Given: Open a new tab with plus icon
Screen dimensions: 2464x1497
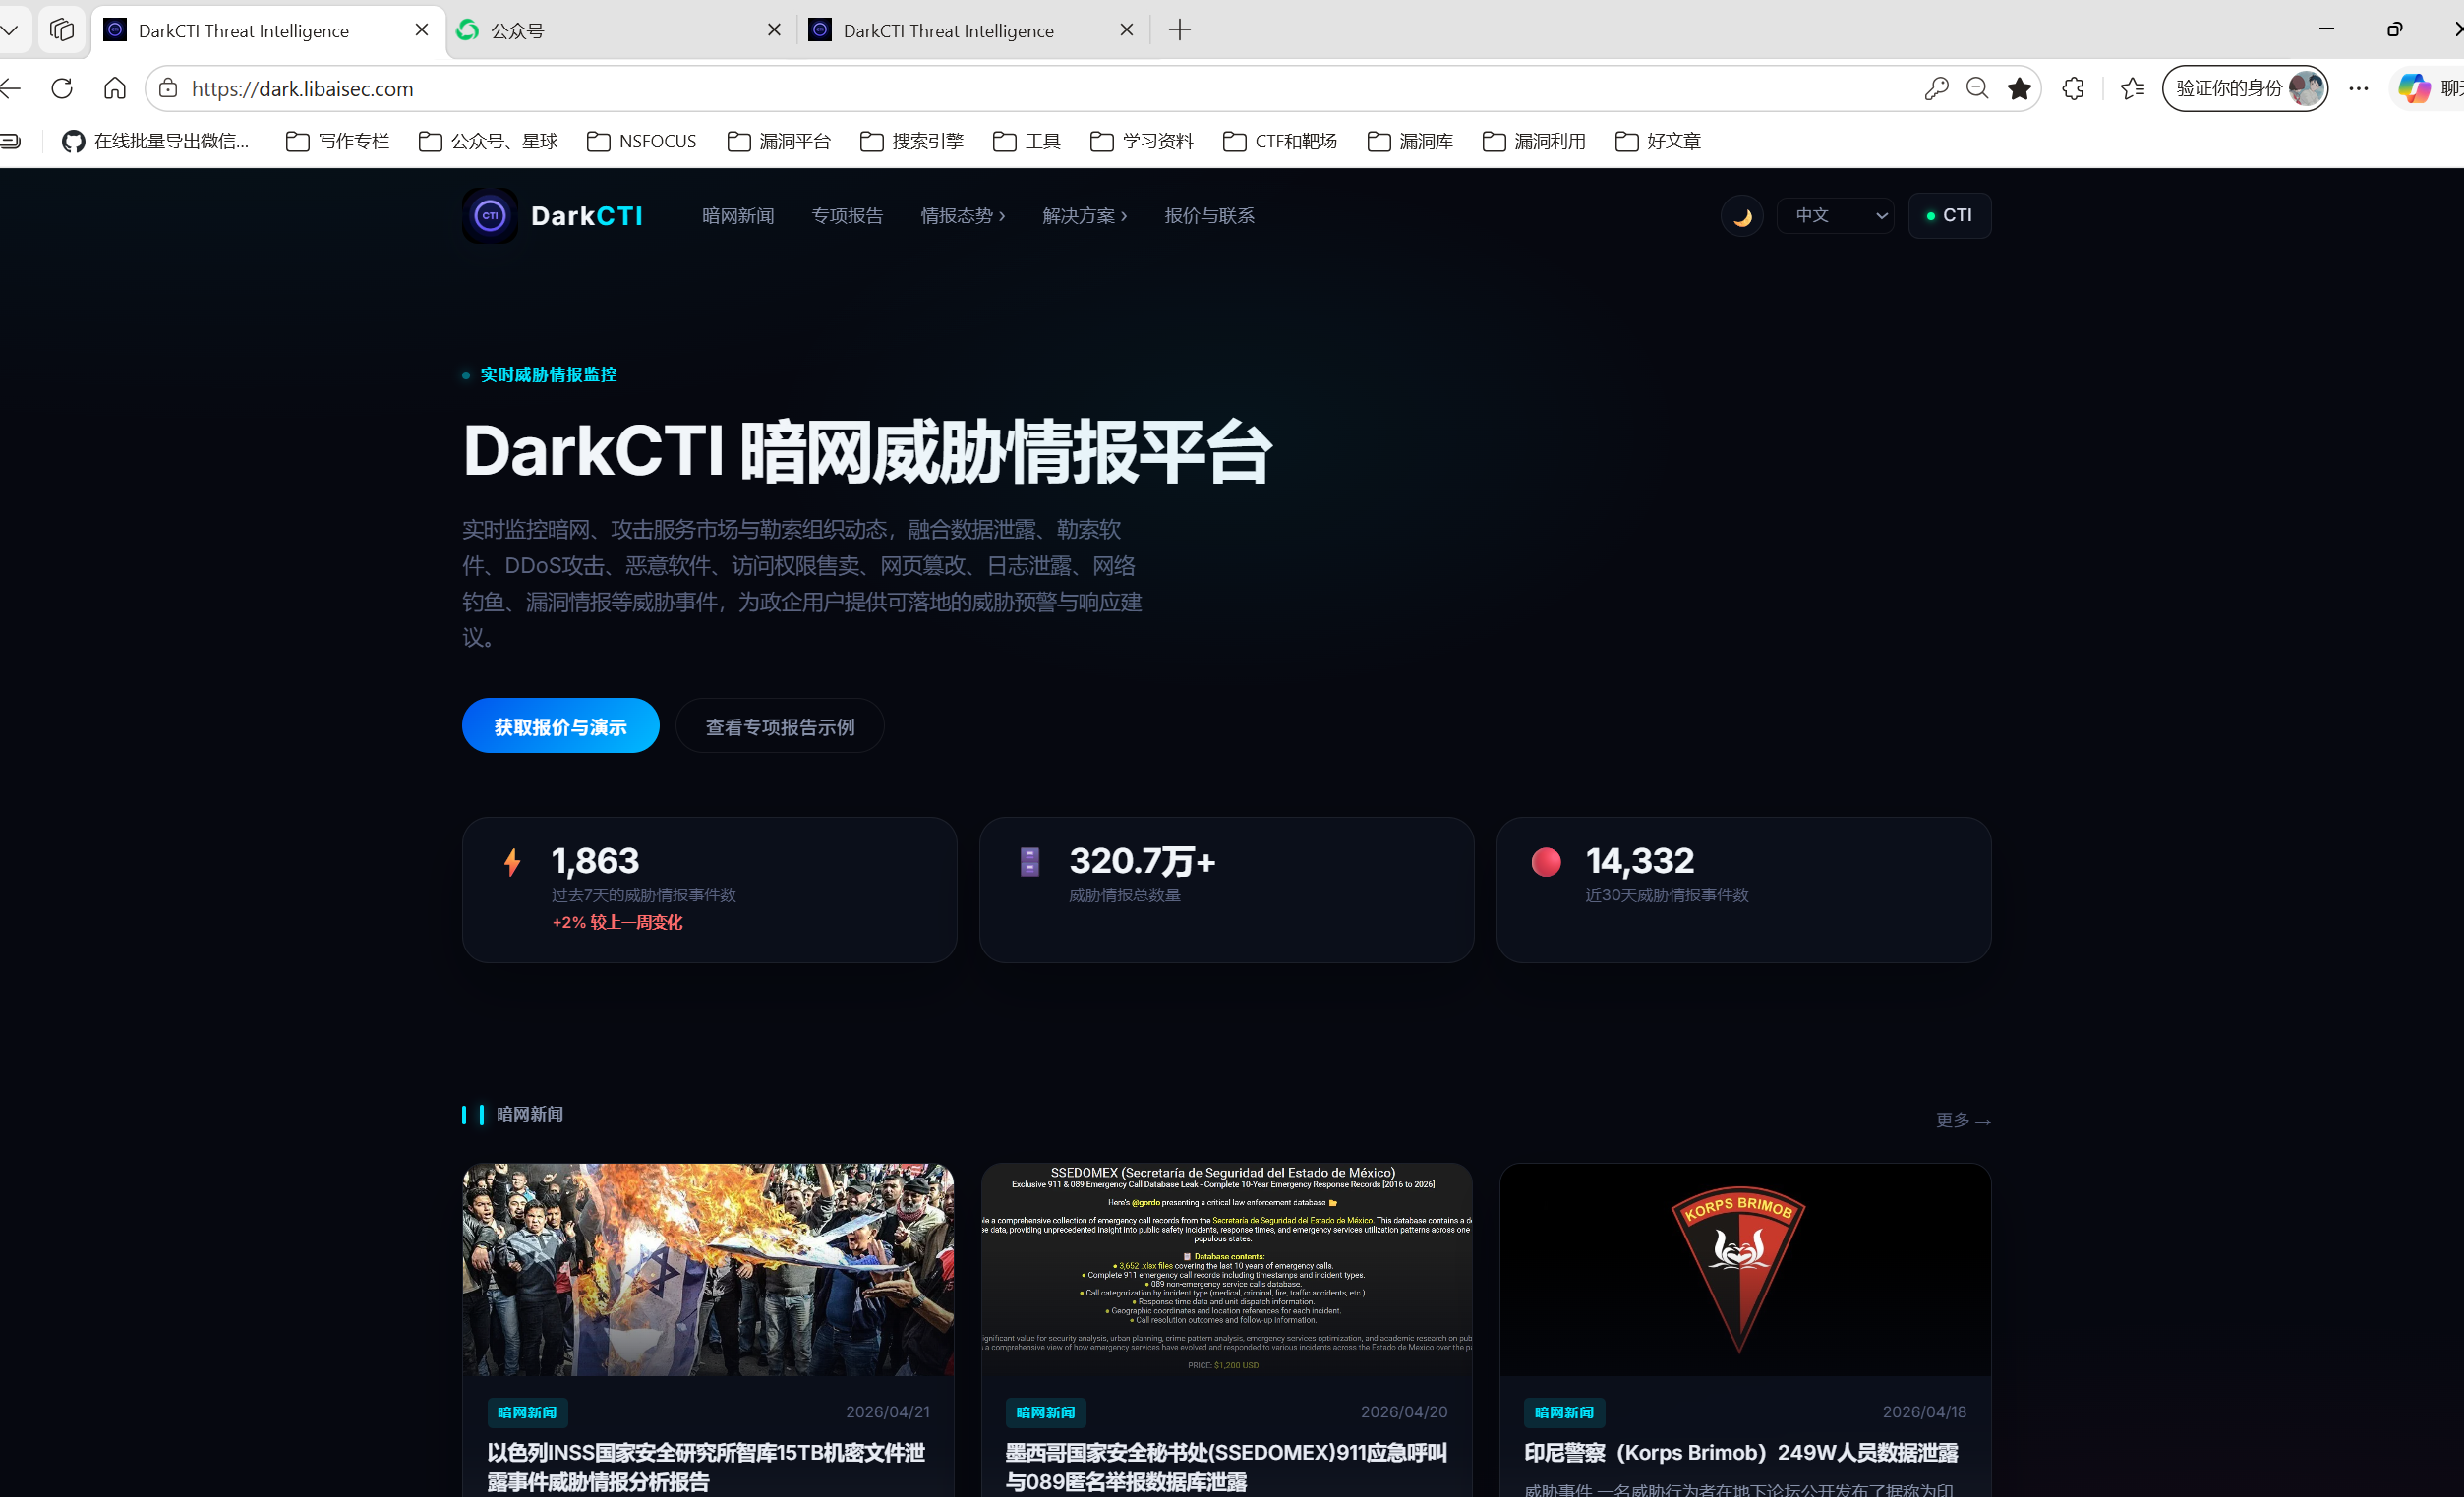Looking at the screenshot, I should pyautogui.click(x=1180, y=30).
